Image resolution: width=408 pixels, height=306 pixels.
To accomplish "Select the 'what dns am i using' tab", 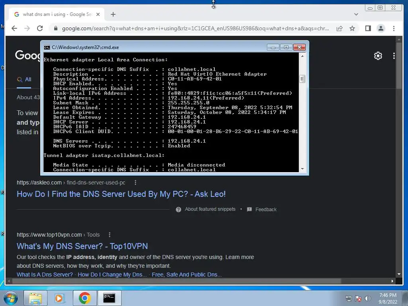I will tap(57, 14).
